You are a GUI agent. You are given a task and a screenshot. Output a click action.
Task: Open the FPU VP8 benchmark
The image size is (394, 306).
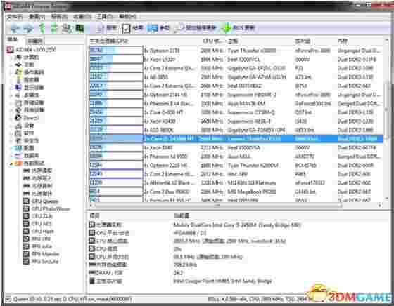point(37,239)
